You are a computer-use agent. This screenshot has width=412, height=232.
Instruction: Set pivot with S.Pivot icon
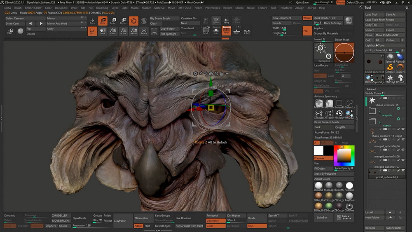pyautogui.click(x=216, y=21)
